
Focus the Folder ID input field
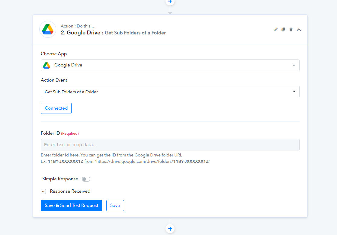170,145
